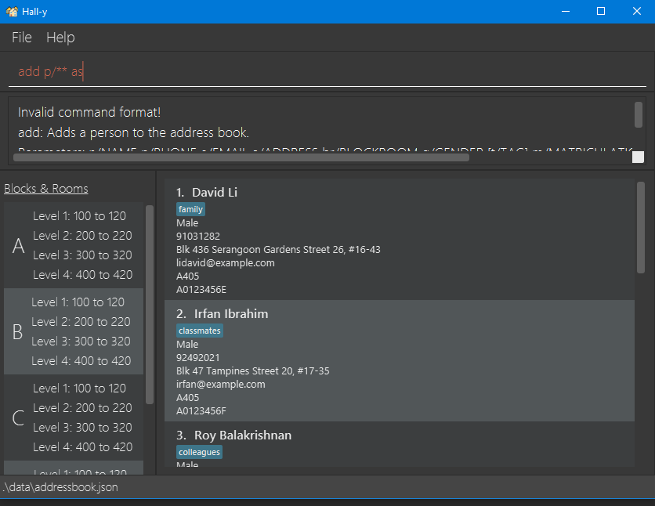Click Block A Level 4: 400 to 420
Viewport: 655px width, 506px height.
83,275
